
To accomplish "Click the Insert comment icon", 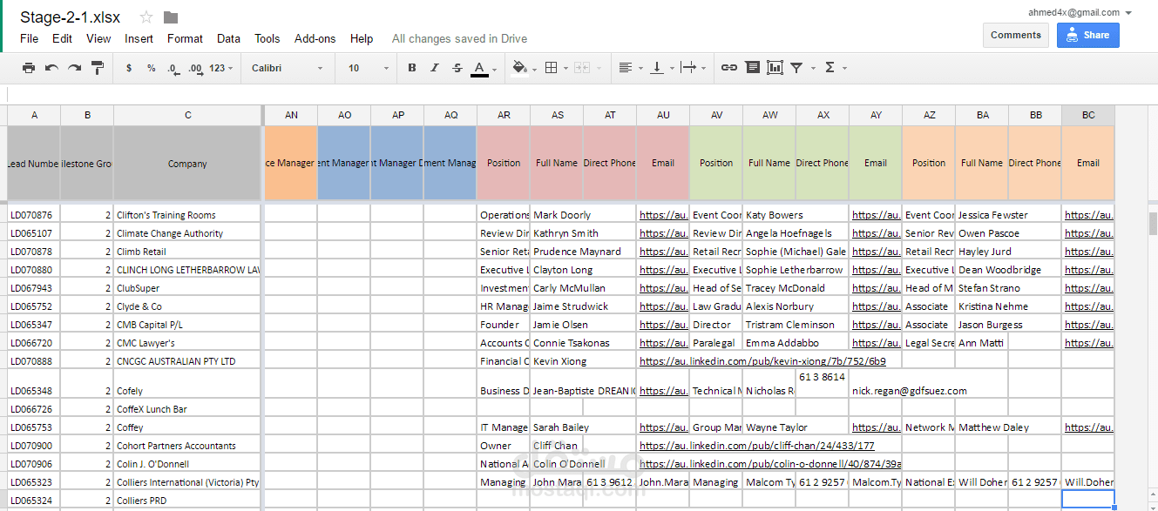I will [x=752, y=68].
